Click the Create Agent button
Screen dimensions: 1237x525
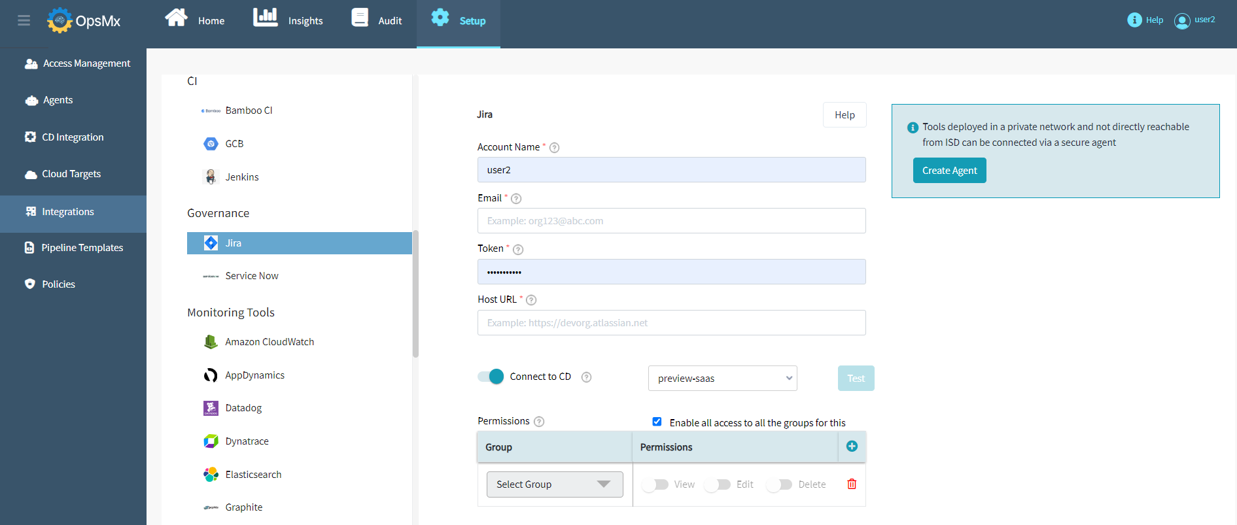(949, 171)
